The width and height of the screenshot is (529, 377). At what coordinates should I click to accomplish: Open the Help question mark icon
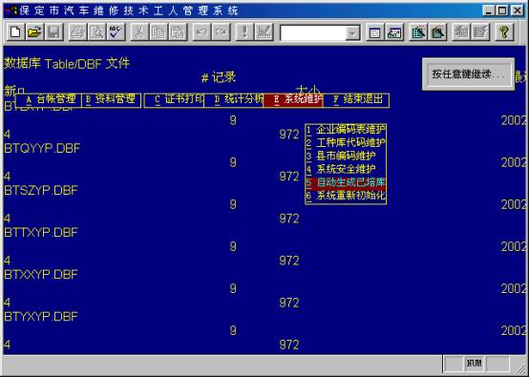pos(504,32)
